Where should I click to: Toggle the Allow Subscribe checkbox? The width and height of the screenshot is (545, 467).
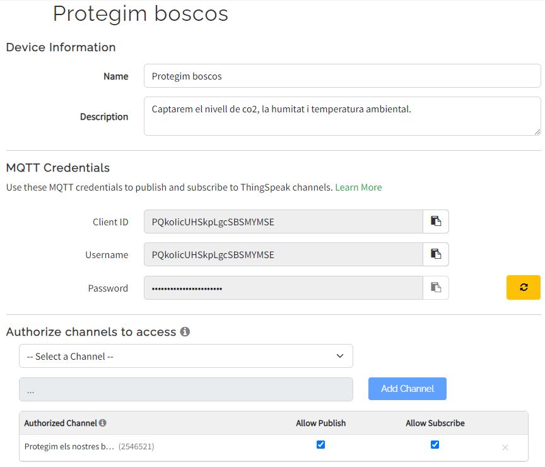435,445
